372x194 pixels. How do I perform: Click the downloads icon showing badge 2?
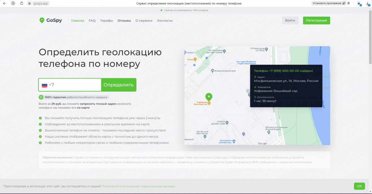click(x=368, y=3)
